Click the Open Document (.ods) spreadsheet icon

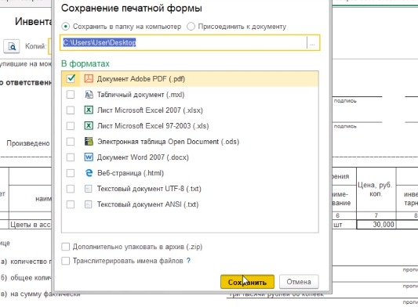point(89,142)
